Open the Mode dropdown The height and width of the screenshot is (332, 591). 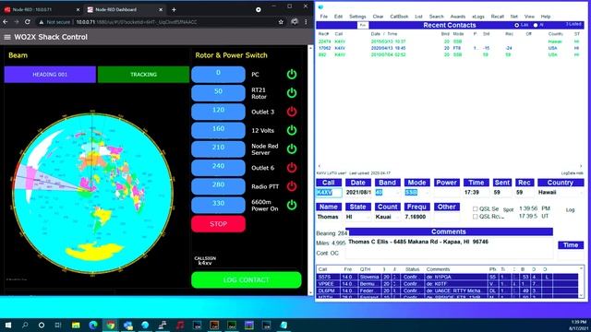[427, 193]
